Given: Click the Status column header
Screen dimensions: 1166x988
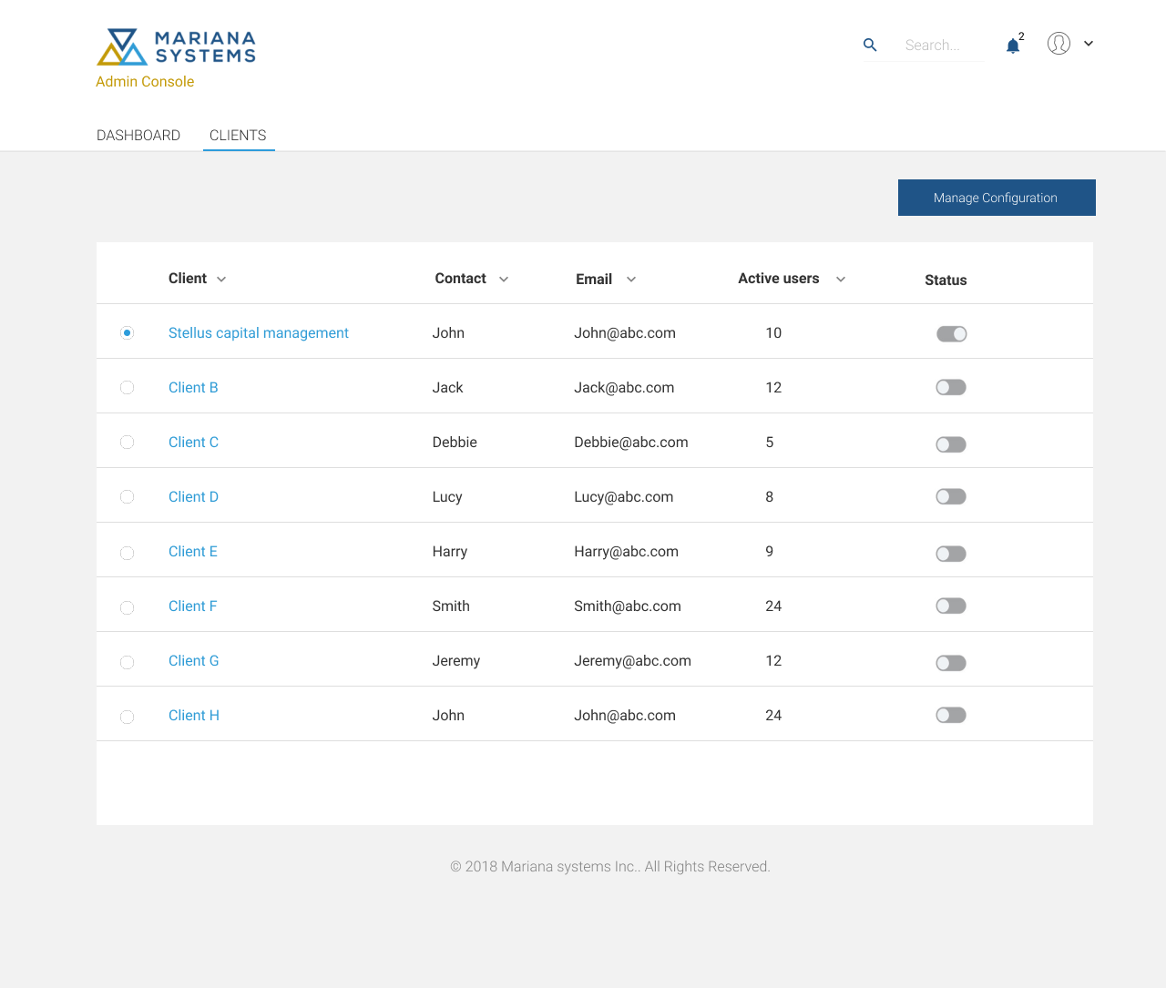Looking at the screenshot, I should click(946, 280).
